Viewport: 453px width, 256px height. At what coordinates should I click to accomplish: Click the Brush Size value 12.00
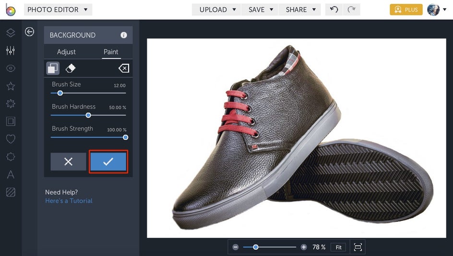click(x=119, y=85)
